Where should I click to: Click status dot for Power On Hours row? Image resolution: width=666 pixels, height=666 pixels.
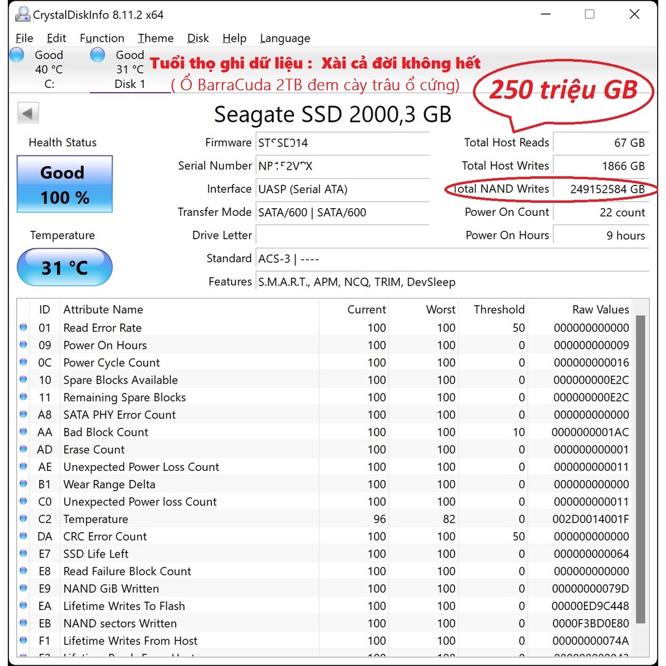[23, 345]
